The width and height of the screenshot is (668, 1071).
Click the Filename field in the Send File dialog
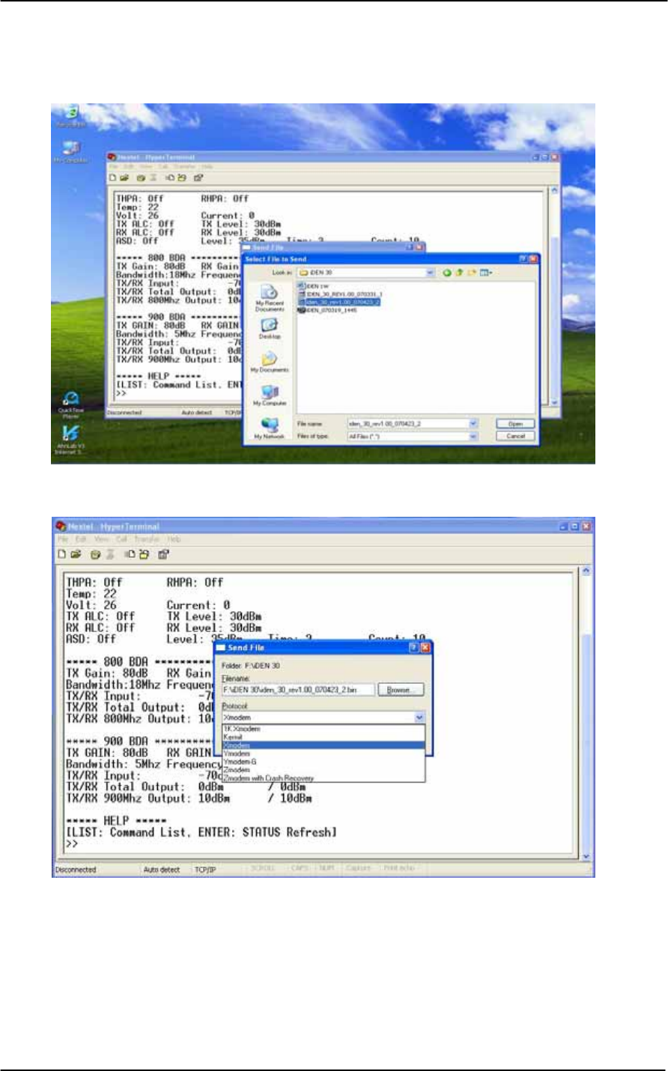(x=297, y=690)
